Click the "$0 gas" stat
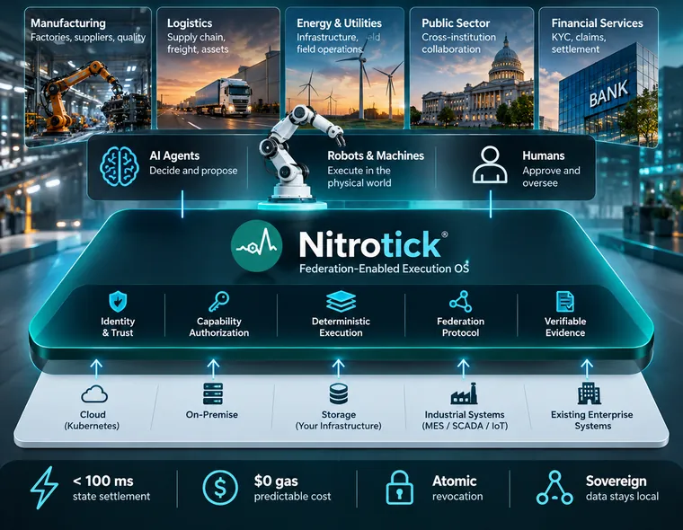The width and height of the screenshot is (683, 530). [276, 481]
